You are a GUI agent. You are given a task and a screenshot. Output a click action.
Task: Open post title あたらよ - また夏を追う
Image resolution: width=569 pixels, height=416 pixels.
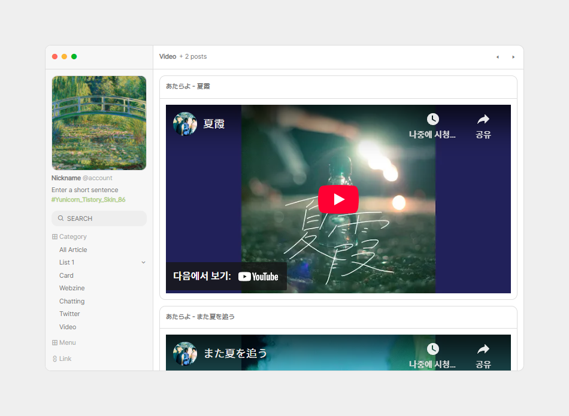200,317
